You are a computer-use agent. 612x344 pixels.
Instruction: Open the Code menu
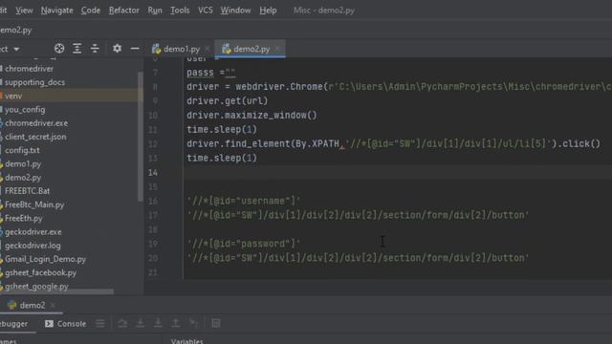[x=91, y=11]
